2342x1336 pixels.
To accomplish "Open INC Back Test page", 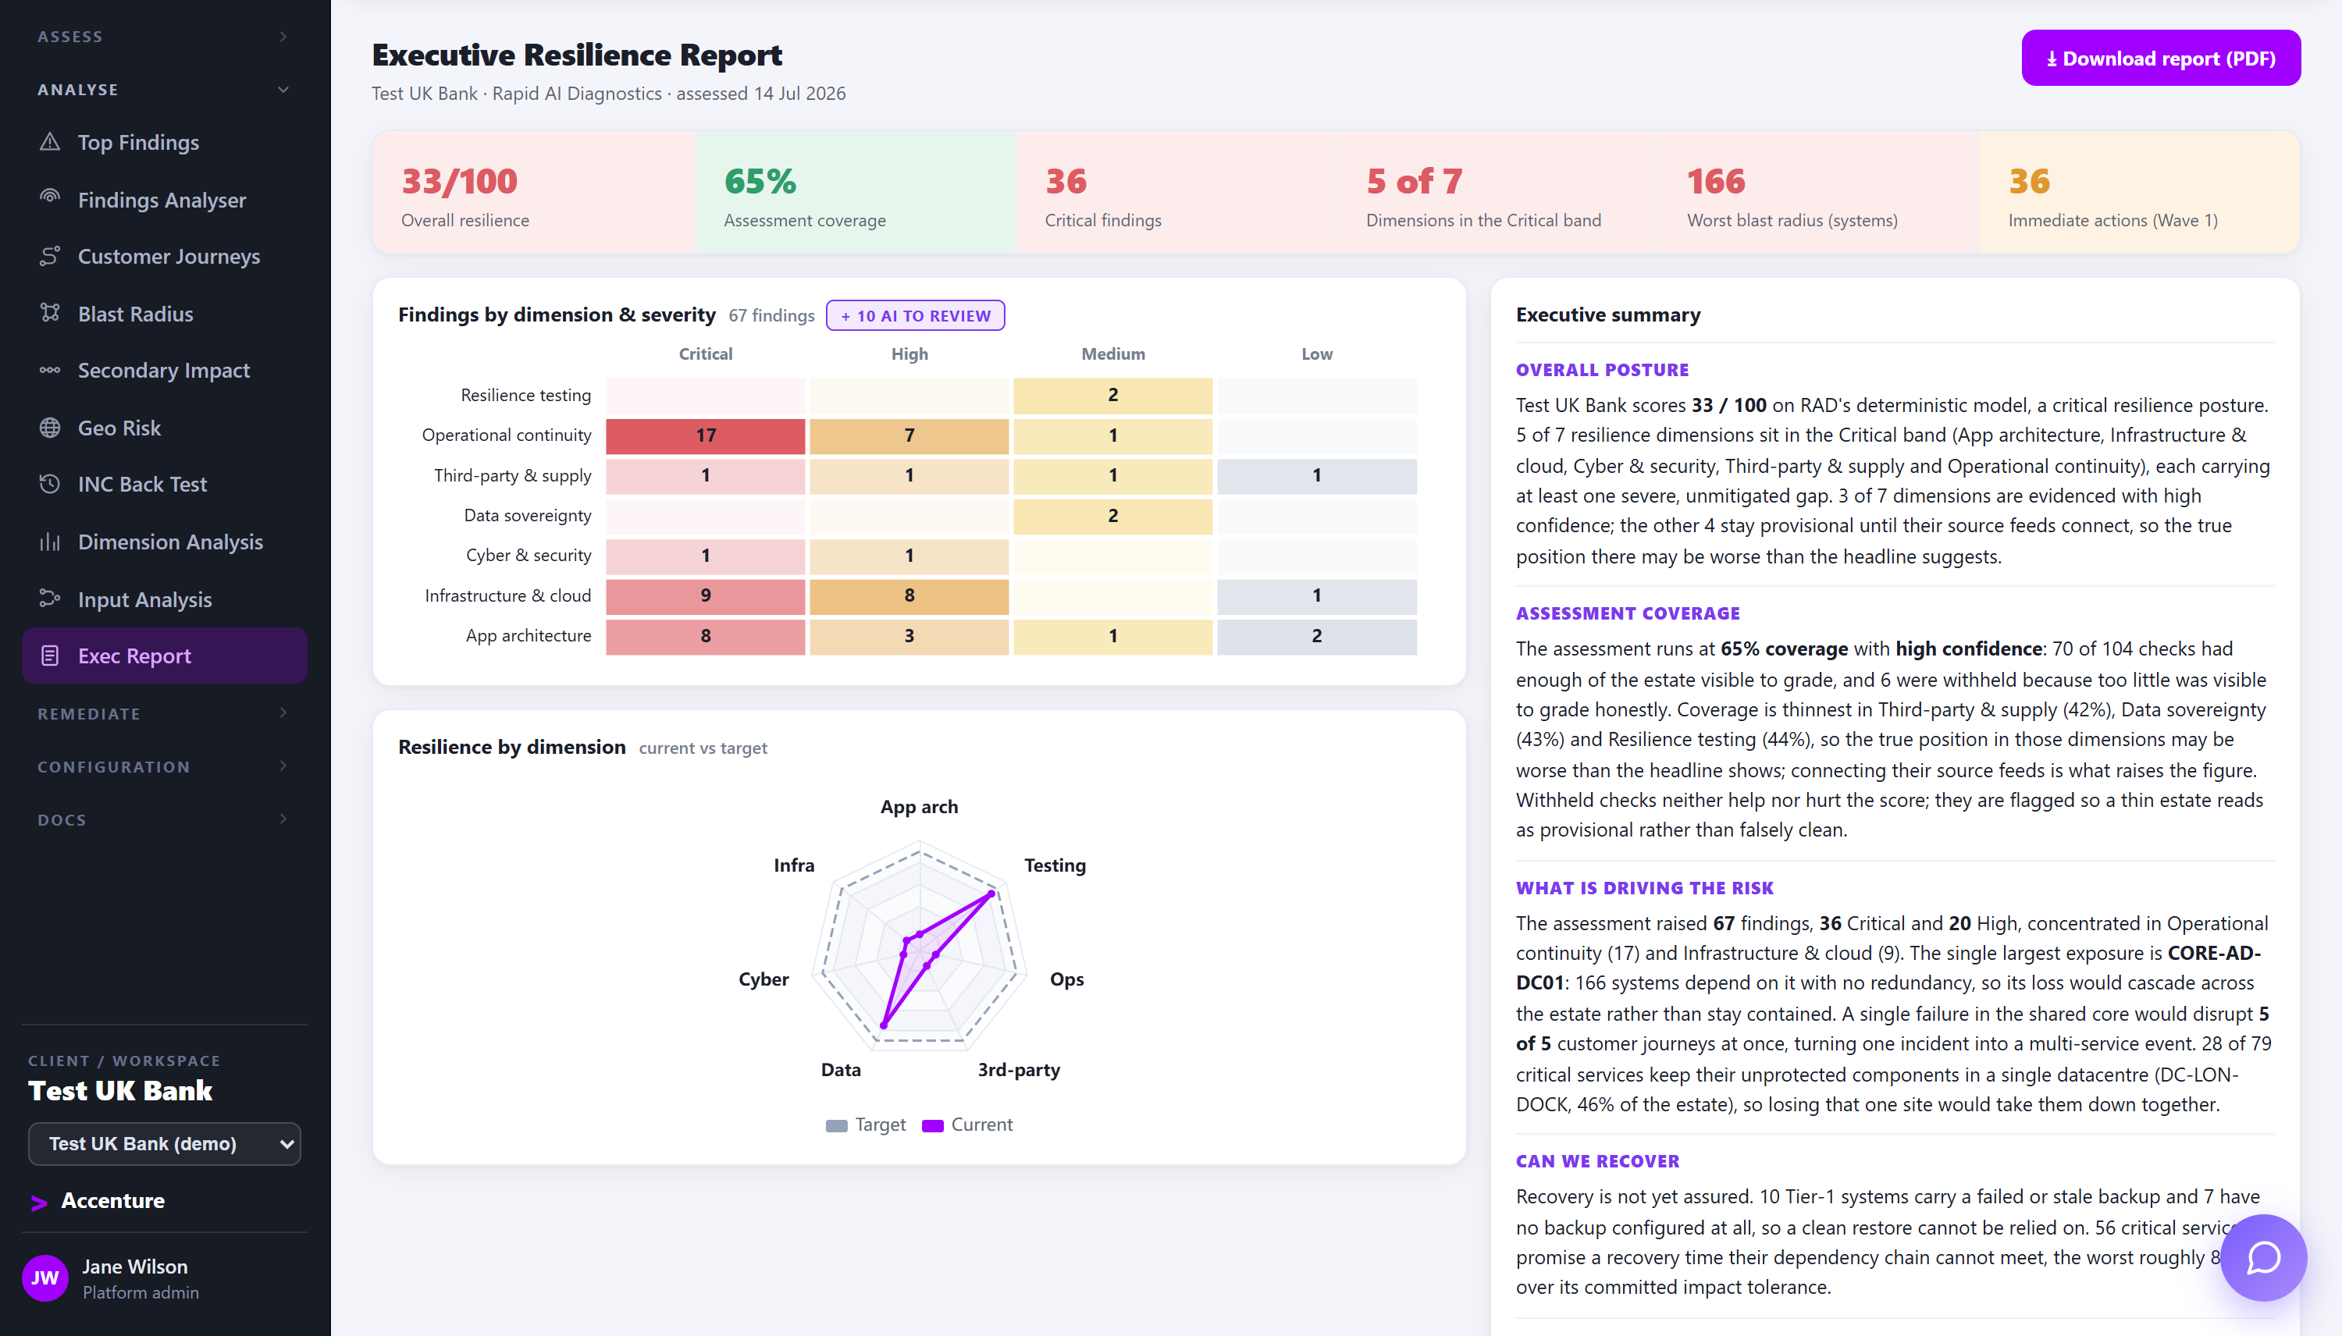I will click(164, 484).
